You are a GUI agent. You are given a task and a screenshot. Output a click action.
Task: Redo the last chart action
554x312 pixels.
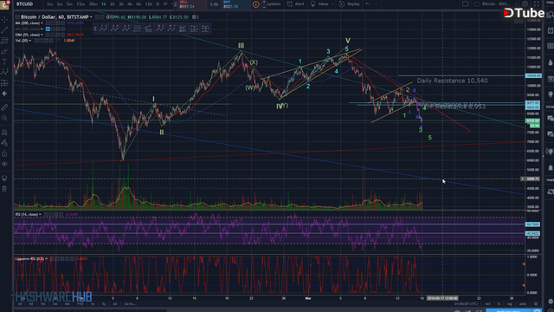point(376,3)
